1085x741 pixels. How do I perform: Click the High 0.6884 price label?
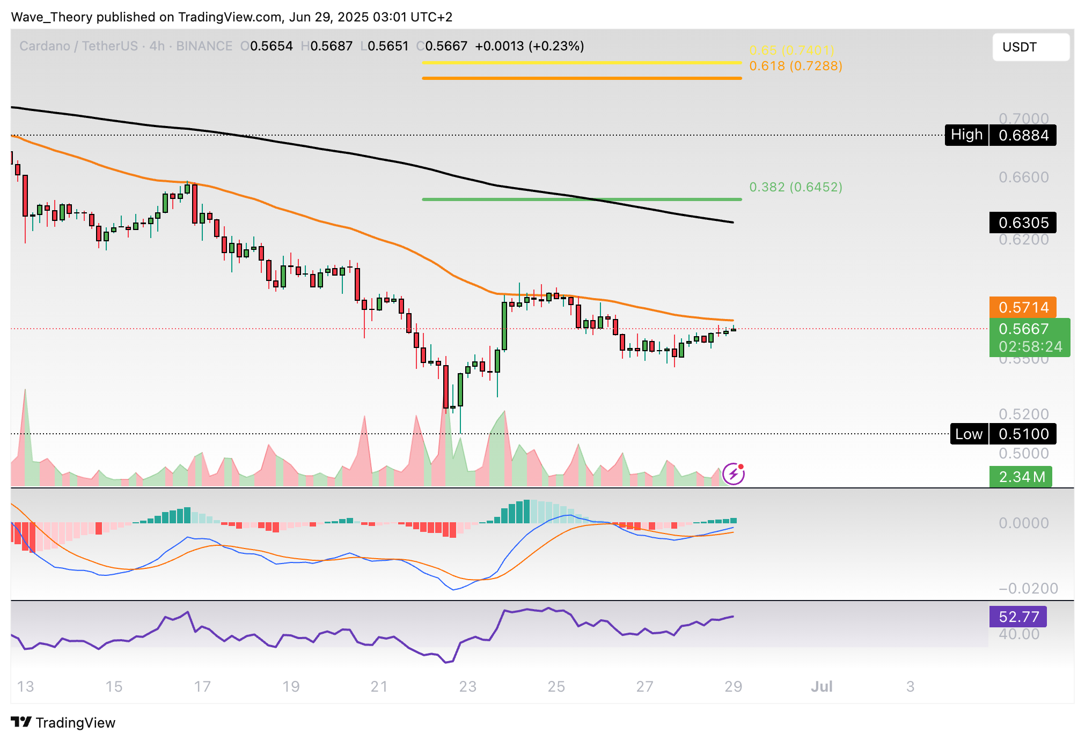1000,135
